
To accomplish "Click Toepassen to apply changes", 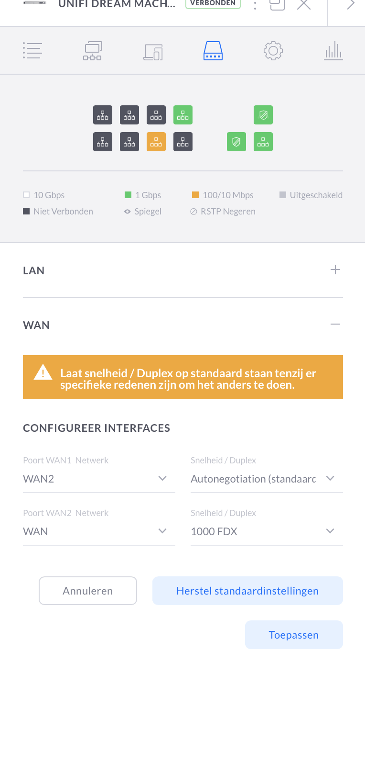I will pyautogui.click(x=294, y=635).
